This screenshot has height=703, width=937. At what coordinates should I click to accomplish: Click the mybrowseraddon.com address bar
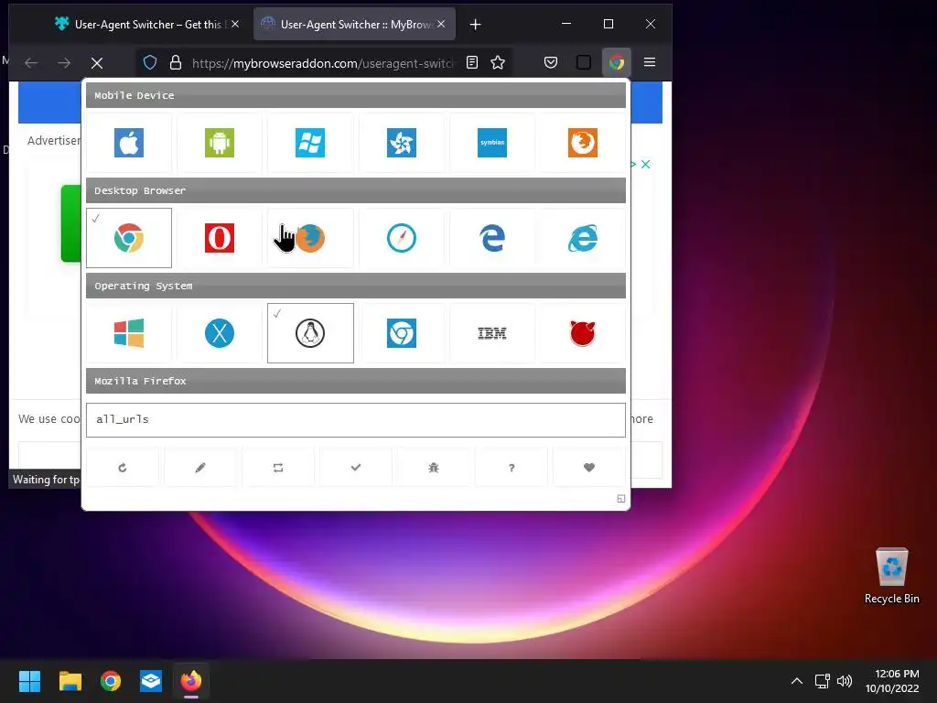pyautogui.click(x=323, y=63)
